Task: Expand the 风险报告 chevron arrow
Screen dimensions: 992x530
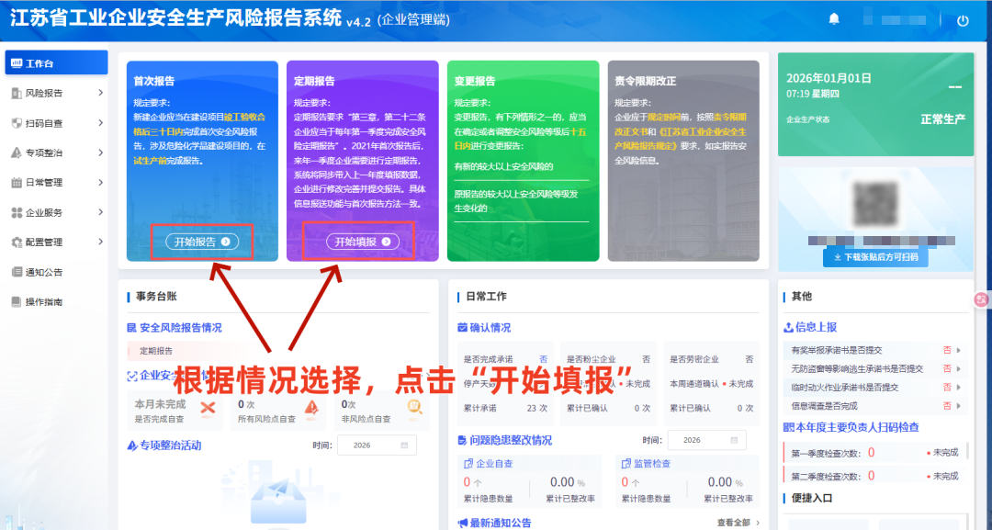Action: (x=103, y=93)
